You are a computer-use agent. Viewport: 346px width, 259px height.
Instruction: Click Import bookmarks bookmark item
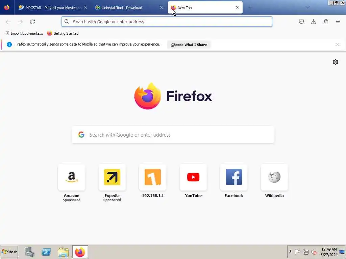tap(24, 33)
